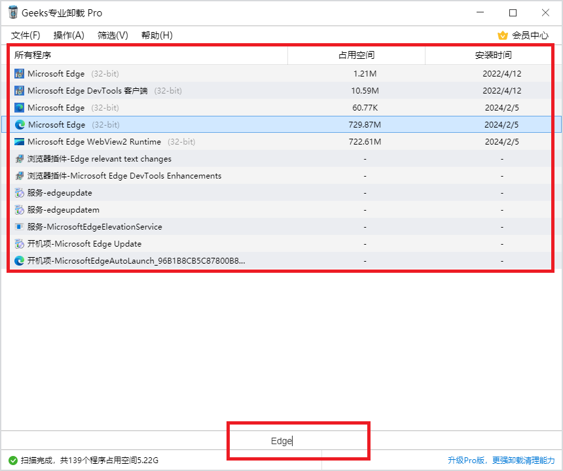Click the 60.77K size cell

(365, 108)
